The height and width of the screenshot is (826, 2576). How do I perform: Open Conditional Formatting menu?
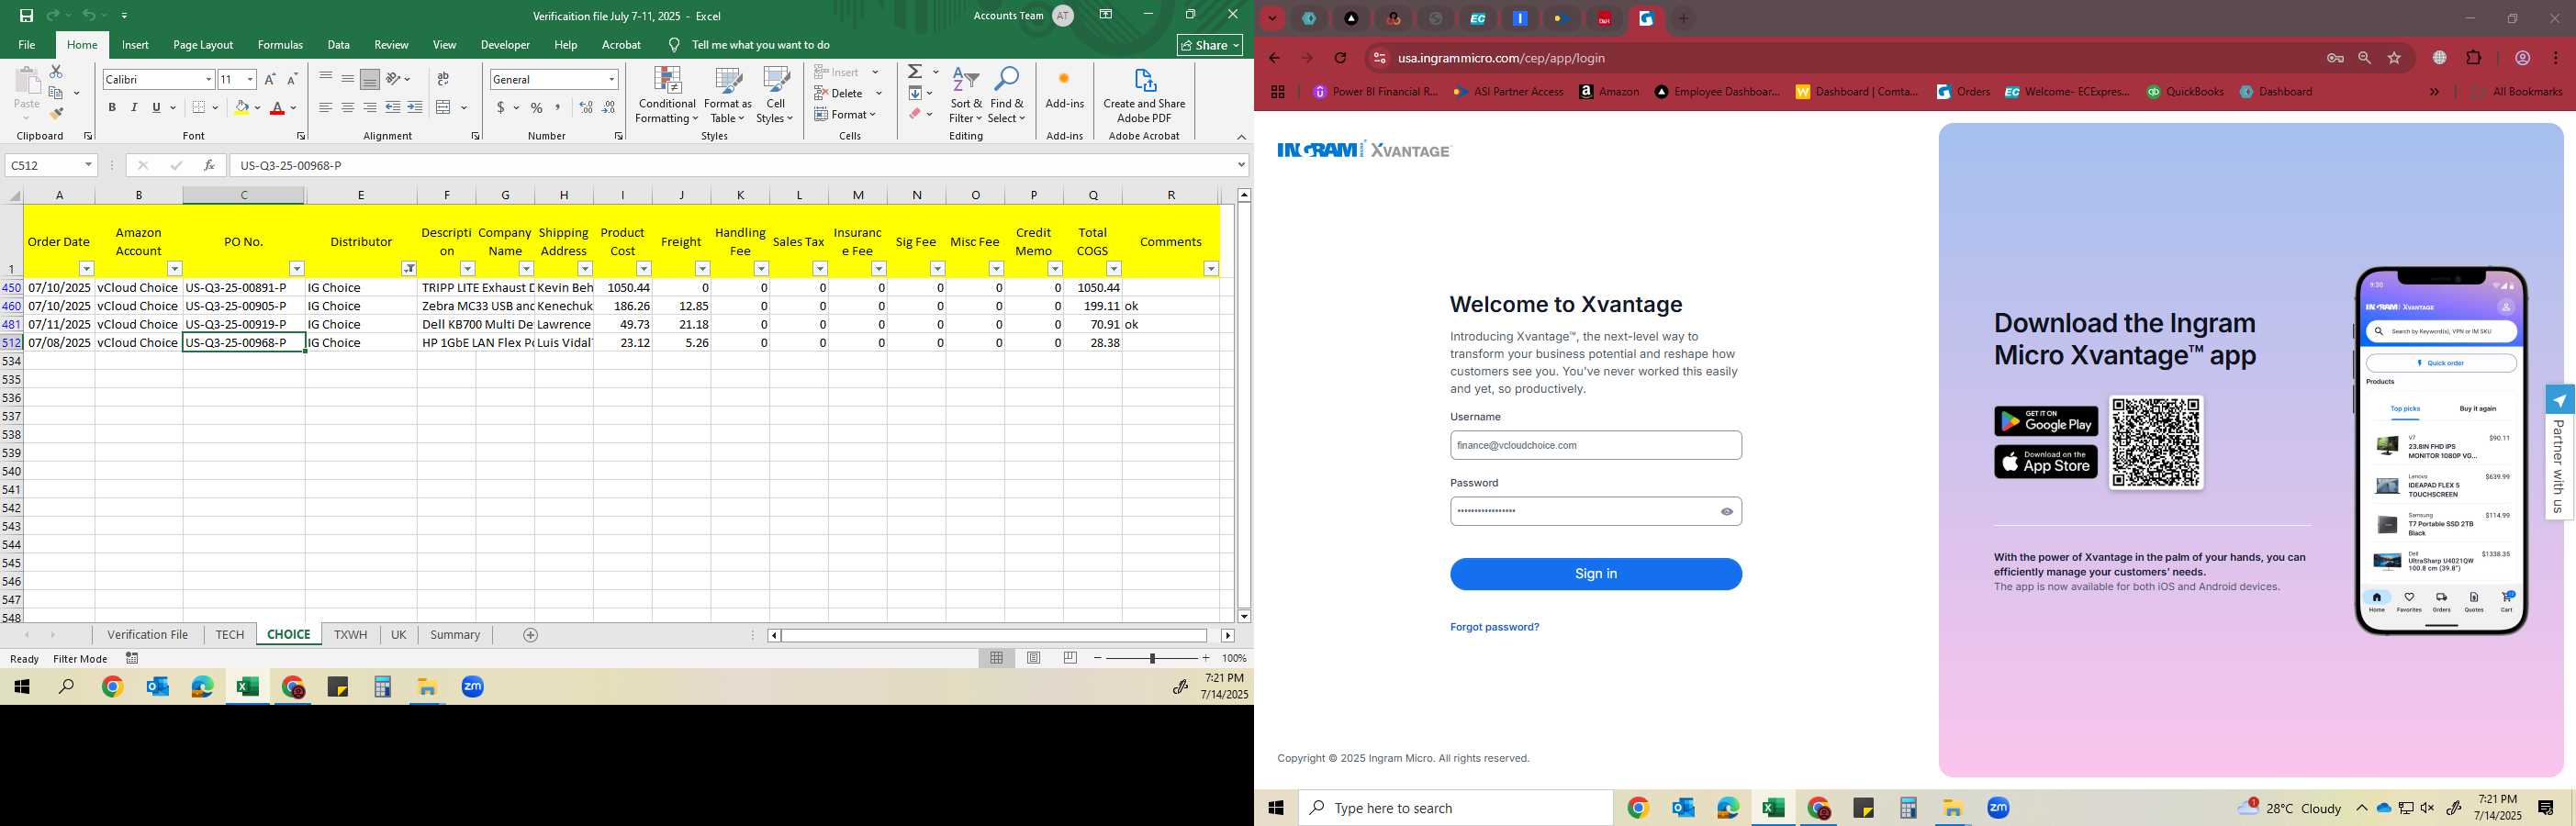coord(667,96)
